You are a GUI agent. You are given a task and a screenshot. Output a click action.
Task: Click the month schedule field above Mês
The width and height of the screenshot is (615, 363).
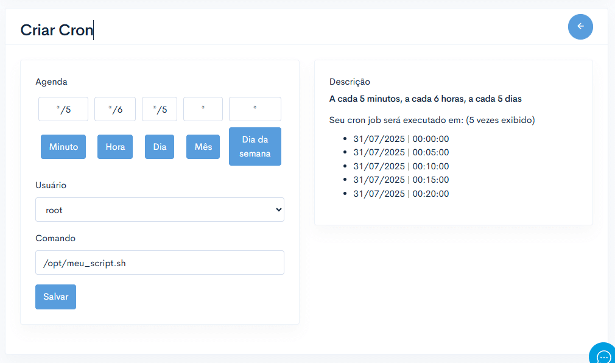[203, 109]
